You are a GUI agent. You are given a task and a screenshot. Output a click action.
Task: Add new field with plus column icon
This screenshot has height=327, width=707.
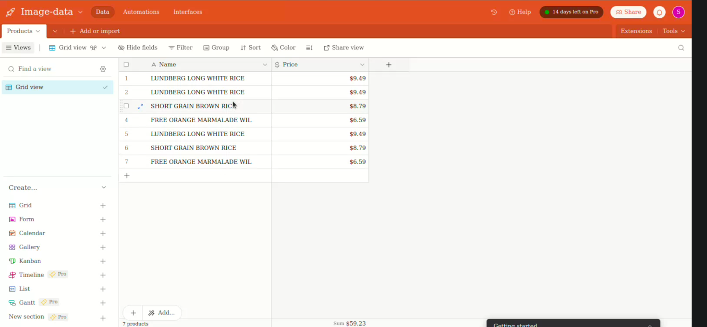pos(389,64)
